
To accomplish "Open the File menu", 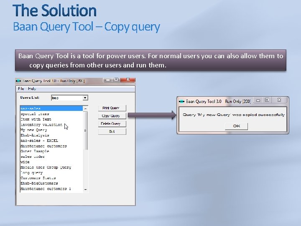I will click(x=21, y=89).
